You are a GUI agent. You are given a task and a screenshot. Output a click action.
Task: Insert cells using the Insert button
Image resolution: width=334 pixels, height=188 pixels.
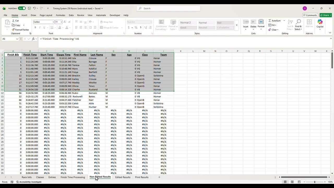[x=246, y=25]
